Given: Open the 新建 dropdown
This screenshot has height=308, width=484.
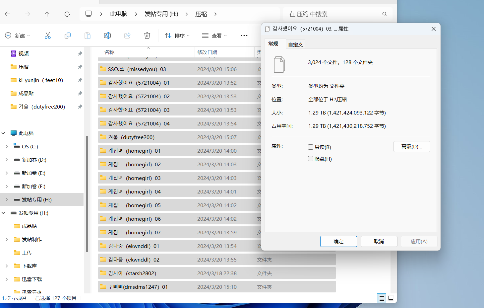Looking at the screenshot, I should coord(18,36).
